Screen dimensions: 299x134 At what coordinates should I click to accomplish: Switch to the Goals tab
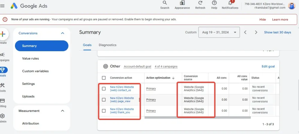click(87, 45)
